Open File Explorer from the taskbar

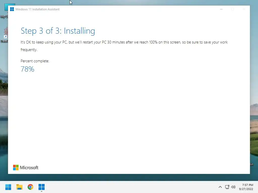pyautogui.click(x=19, y=187)
